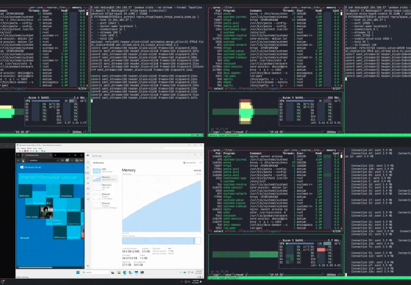Click the Search box in VM taskbar
This screenshot has height=285, width=411.
tap(95, 272)
